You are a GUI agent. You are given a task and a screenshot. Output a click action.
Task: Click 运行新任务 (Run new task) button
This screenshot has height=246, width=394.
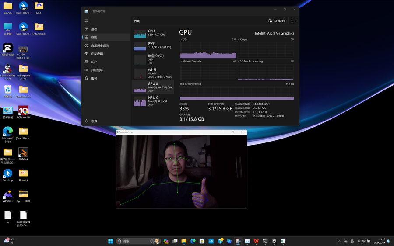point(277,21)
